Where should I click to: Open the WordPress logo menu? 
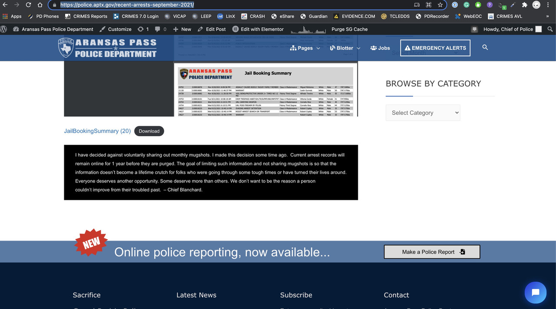(x=4, y=29)
